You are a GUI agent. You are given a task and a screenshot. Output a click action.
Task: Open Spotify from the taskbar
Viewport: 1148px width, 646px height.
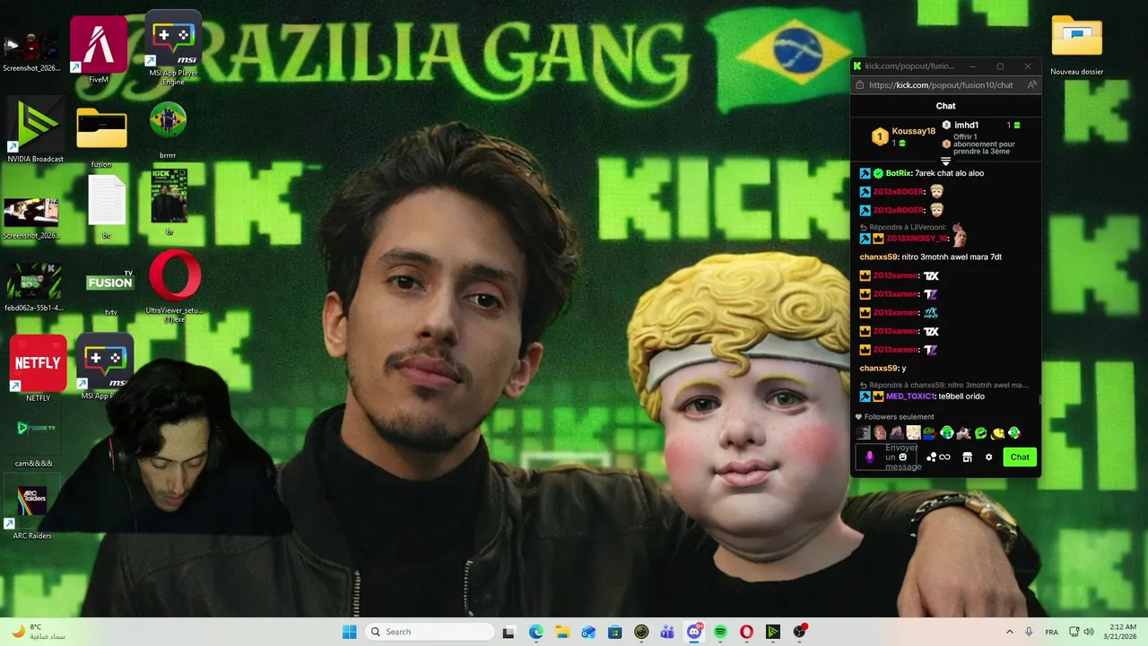(720, 632)
